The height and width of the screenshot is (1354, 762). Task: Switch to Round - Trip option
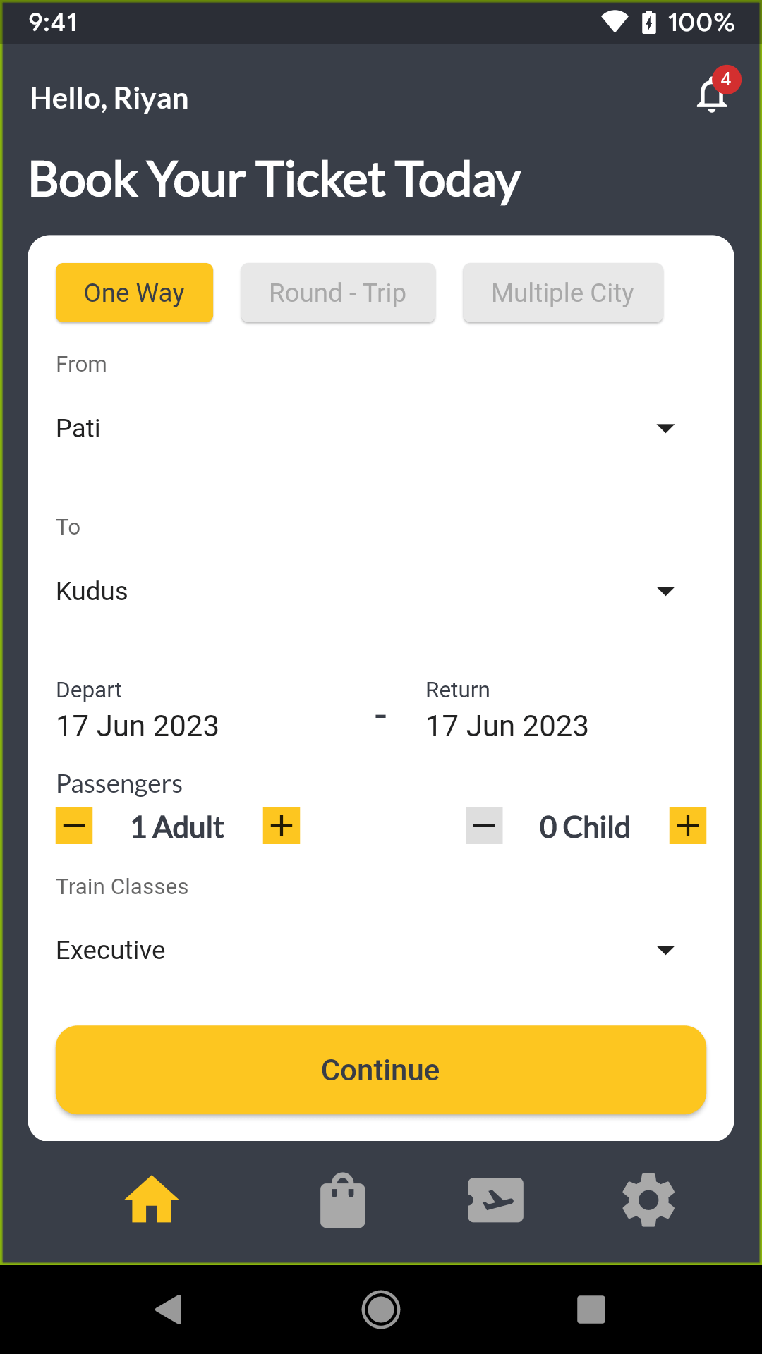pos(337,293)
